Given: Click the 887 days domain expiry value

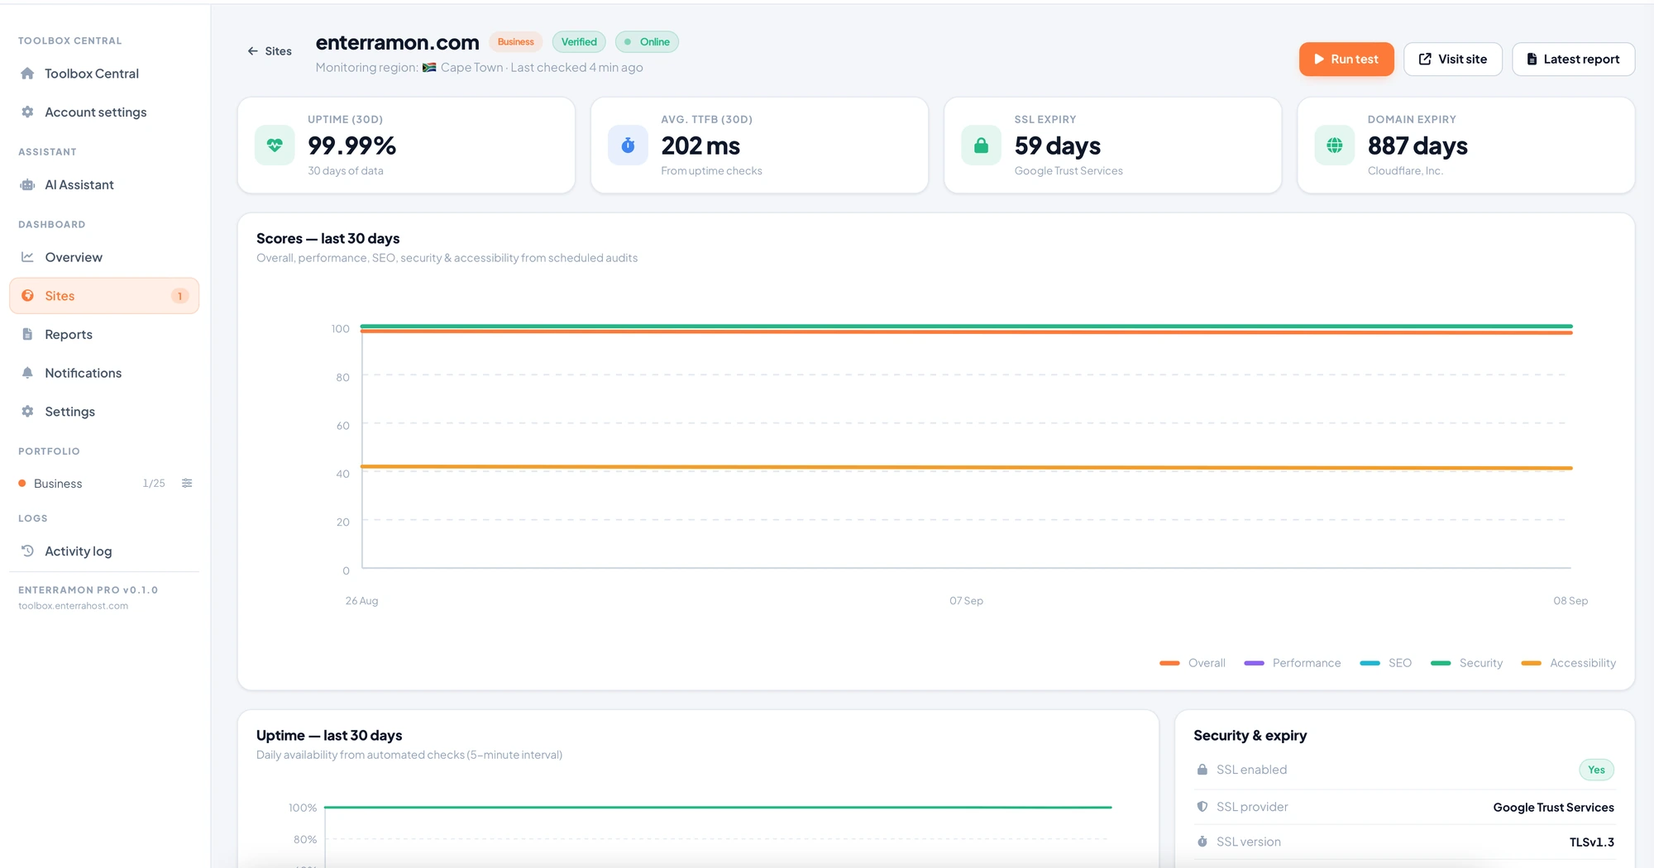Looking at the screenshot, I should point(1417,145).
